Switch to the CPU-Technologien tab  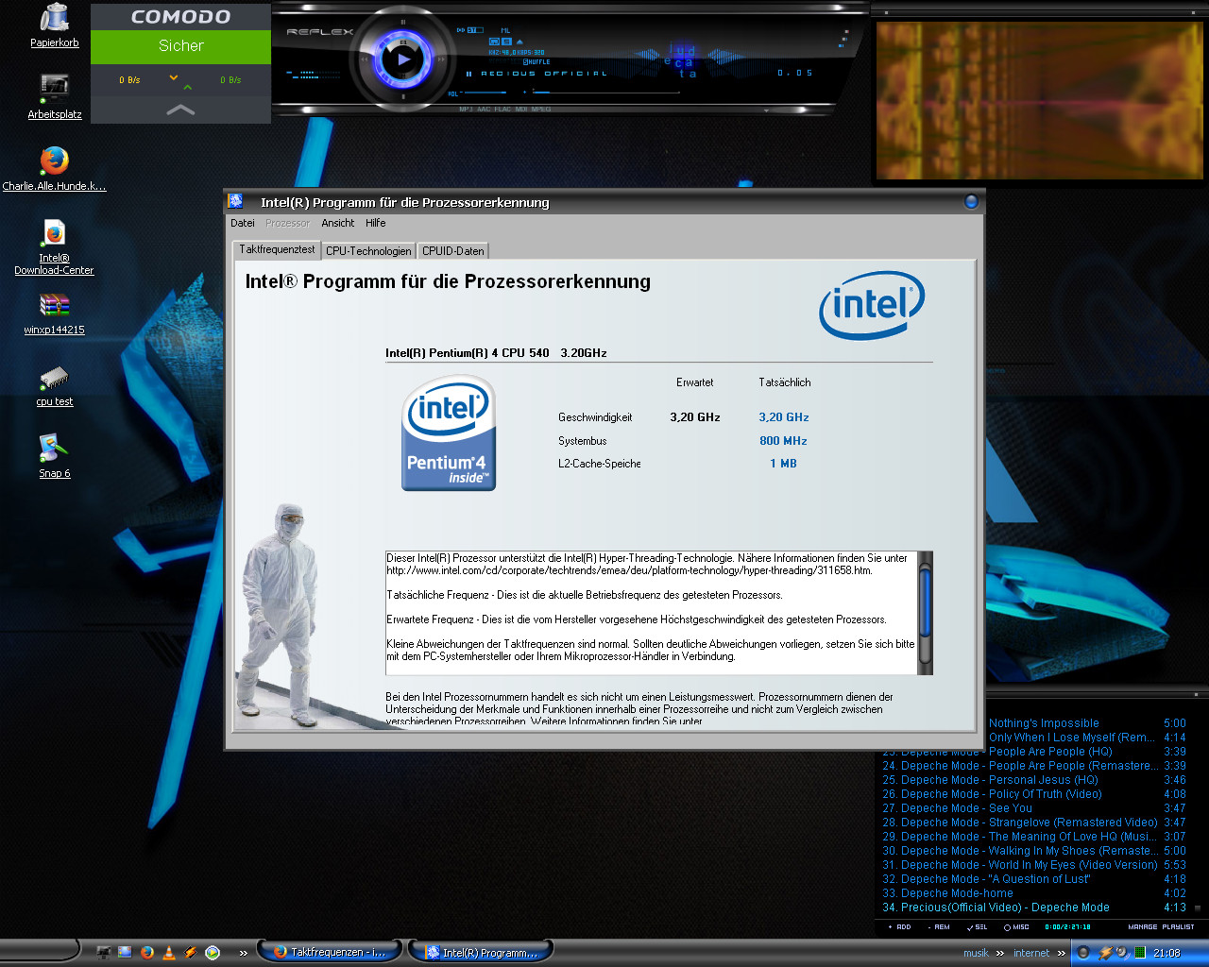pyautogui.click(x=368, y=251)
